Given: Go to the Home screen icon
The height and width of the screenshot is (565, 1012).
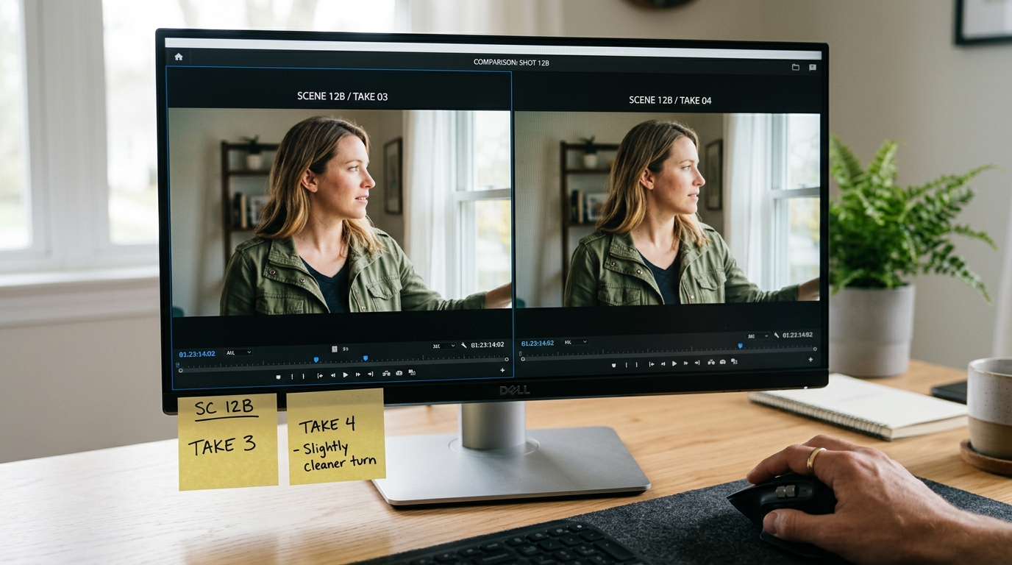Looking at the screenshot, I should [x=178, y=57].
